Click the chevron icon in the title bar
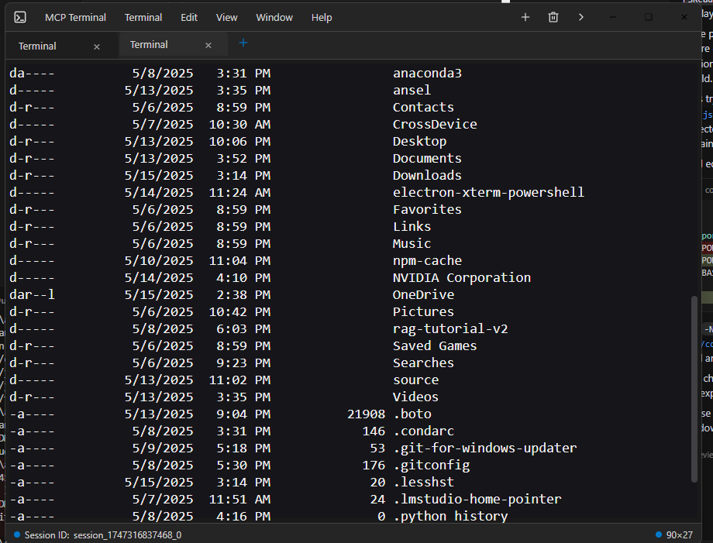Image resolution: width=713 pixels, height=543 pixels. tap(580, 16)
